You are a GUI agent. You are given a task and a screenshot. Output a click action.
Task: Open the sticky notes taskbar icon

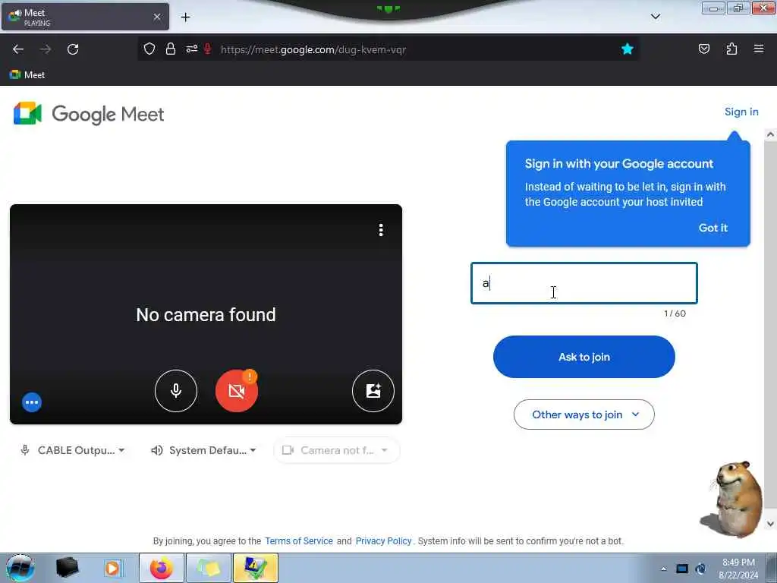coord(209,568)
